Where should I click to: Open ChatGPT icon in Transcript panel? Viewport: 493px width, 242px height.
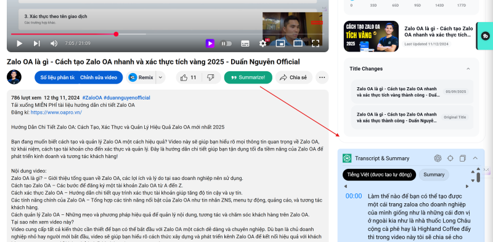(438, 158)
